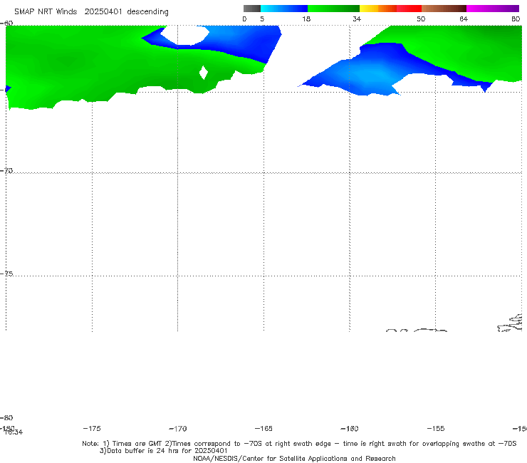Select the yellow segment of the wind color bar
This screenshot has height=463, width=527.
pos(369,9)
